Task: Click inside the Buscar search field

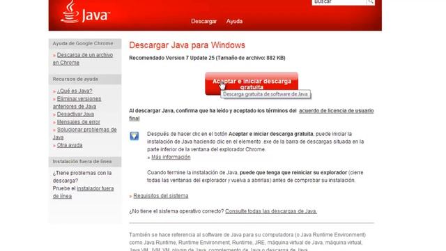Action: pos(339,2)
